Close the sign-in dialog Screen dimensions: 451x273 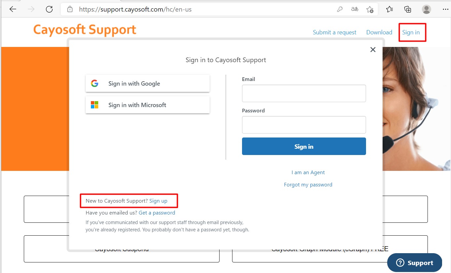[x=373, y=50]
